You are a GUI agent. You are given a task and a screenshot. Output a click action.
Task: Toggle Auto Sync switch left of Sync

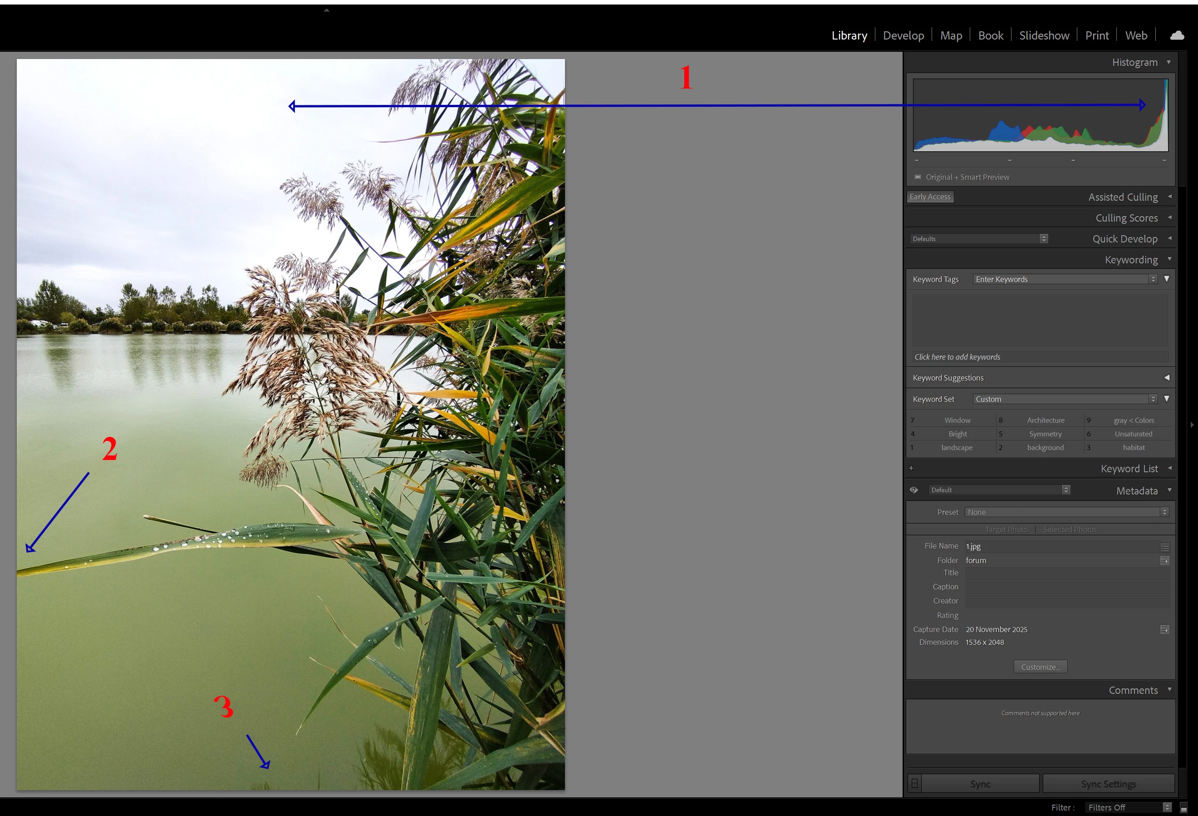point(914,783)
